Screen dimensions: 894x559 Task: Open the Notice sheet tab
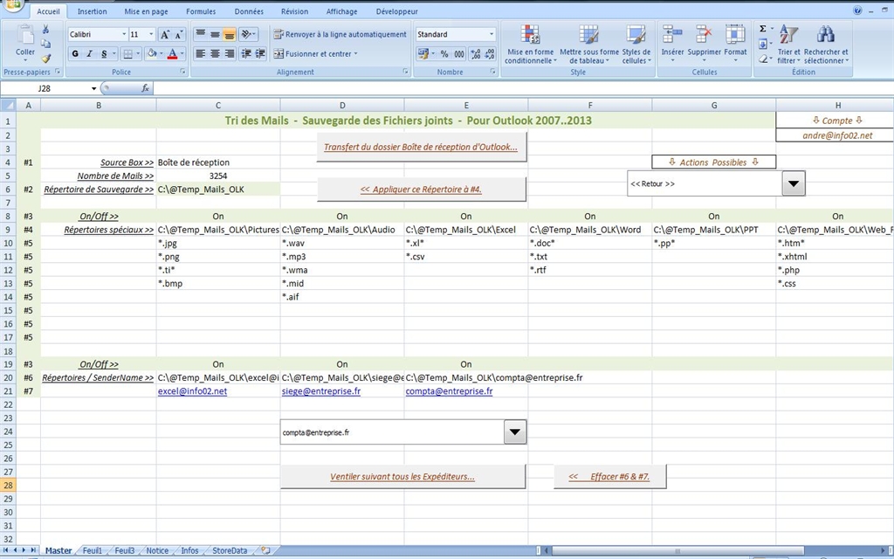[157, 551]
